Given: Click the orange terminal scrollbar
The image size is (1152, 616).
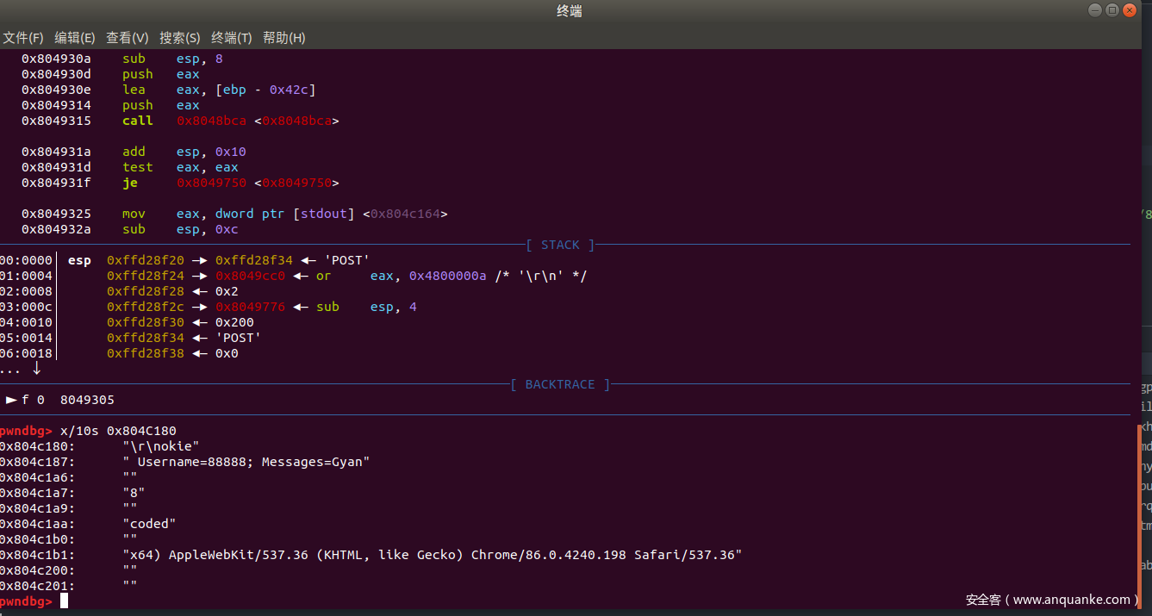Looking at the screenshot, I should tap(1138, 508).
